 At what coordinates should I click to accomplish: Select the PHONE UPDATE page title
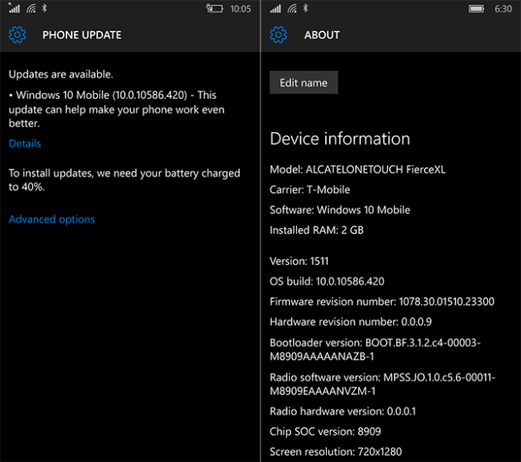tap(82, 35)
